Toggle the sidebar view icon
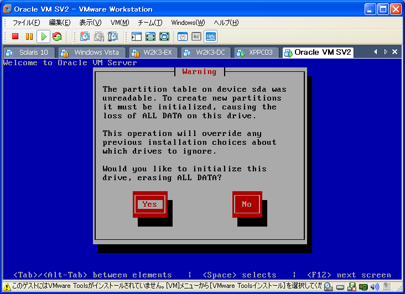The height and width of the screenshot is (294, 405). pos(136,36)
